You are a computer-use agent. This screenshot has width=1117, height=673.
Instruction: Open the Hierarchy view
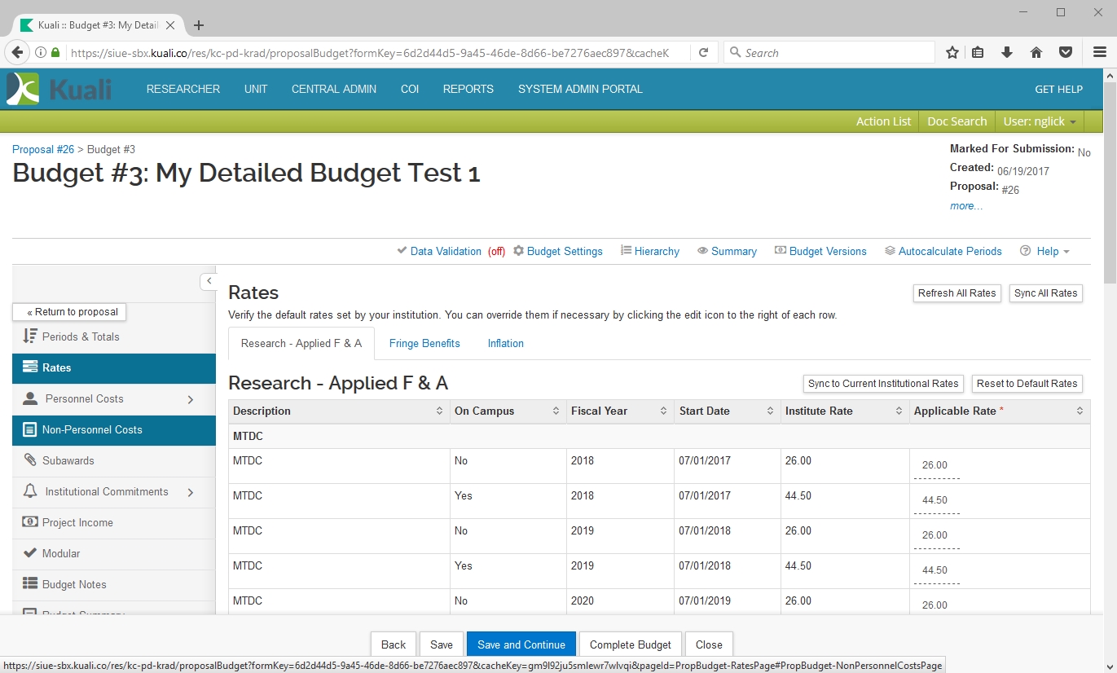coord(649,251)
